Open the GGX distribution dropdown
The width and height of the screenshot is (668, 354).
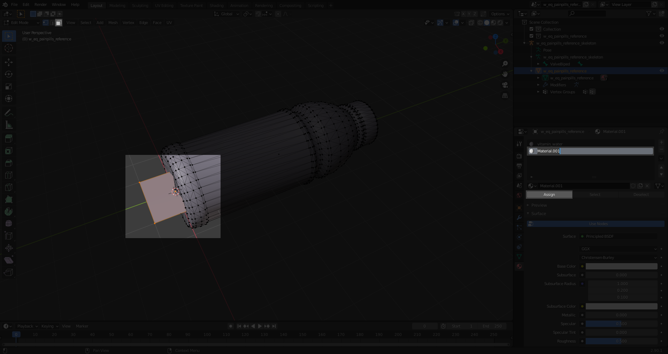[619, 249]
